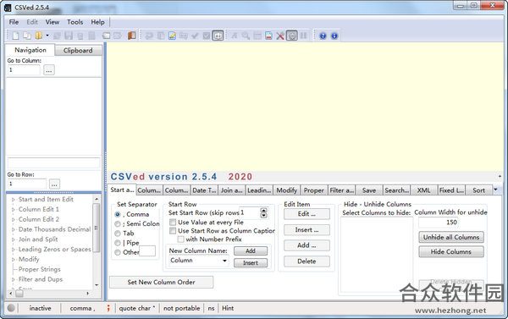Click the tree panel horizontal scrollbar thumb

[x=19, y=294]
